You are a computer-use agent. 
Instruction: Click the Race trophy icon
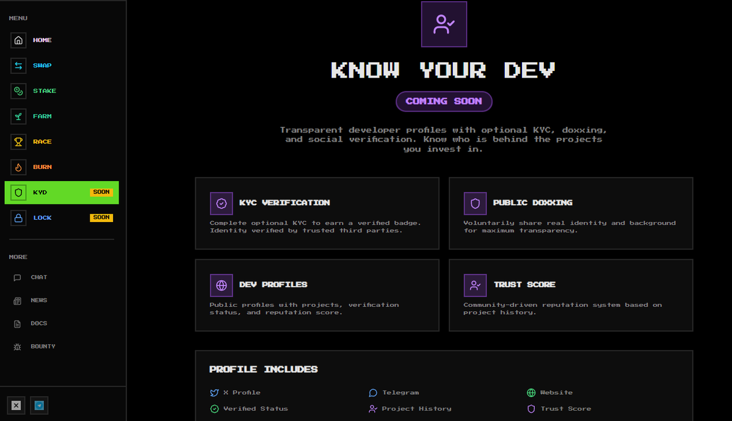tap(18, 142)
